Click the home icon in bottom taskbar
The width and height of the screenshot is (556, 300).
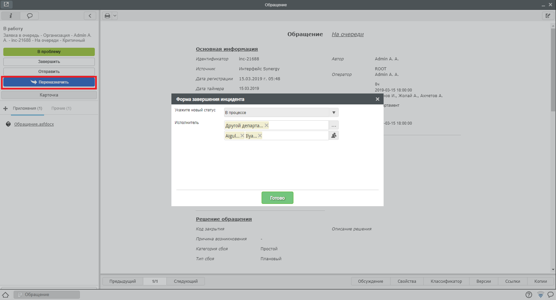pyautogui.click(x=6, y=295)
